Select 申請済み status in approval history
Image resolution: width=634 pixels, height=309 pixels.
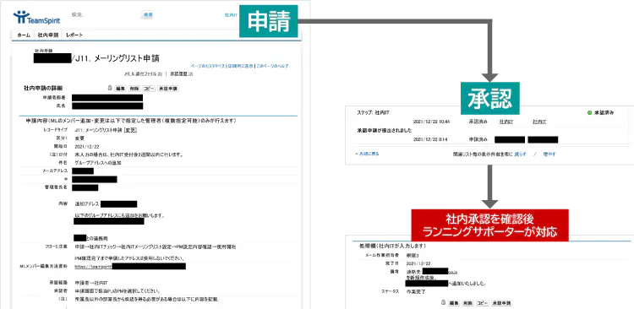pos(478,139)
